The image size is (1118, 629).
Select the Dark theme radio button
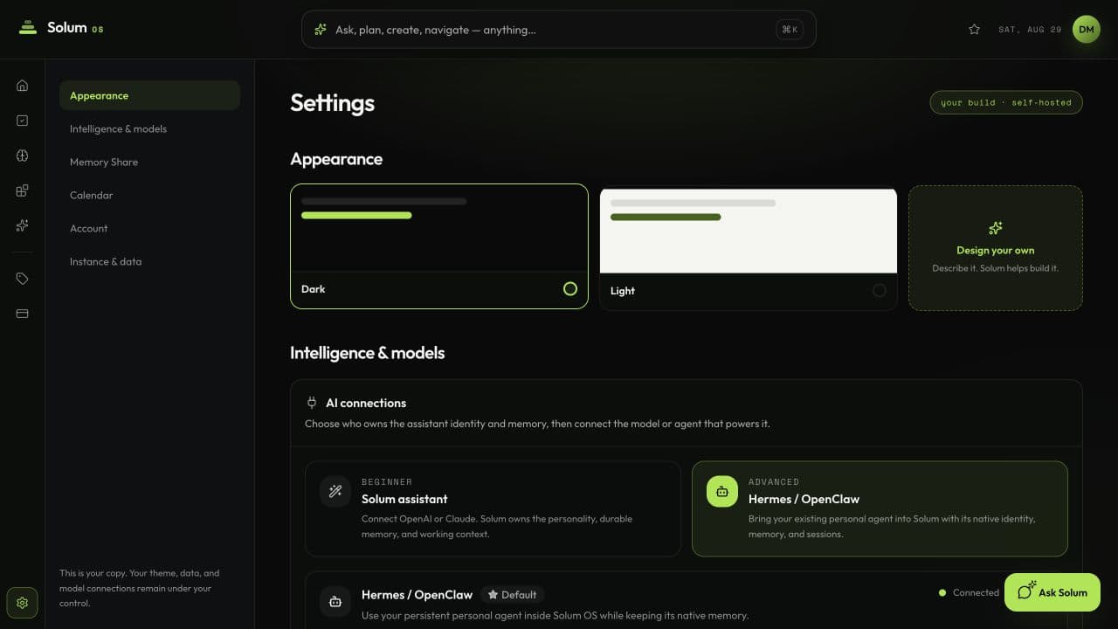[x=570, y=289]
